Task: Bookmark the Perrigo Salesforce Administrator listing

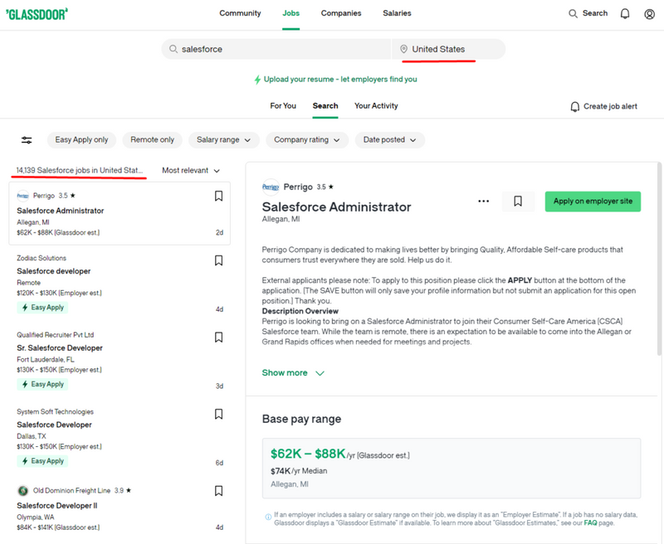Action: click(x=218, y=196)
